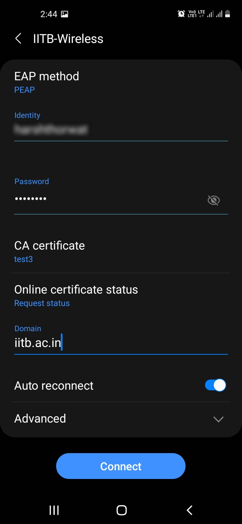The image size is (242, 524).
Task: Tap into the Password field
Action: point(108,199)
